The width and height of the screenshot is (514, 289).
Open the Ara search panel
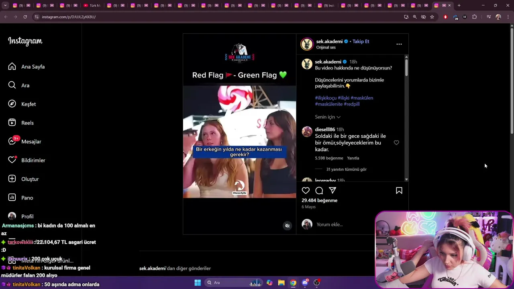pyautogui.click(x=19, y=85)
